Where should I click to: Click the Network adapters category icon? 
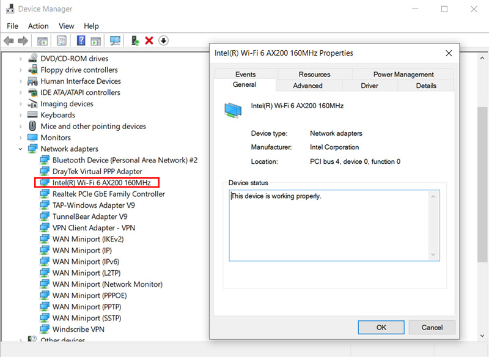tap(33, 149)
